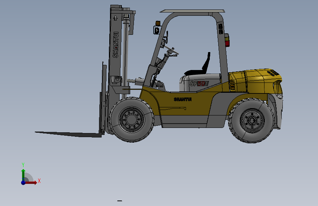Click the blue Z axis ball of triad
The image size is (318, 206).
[23, 183]
